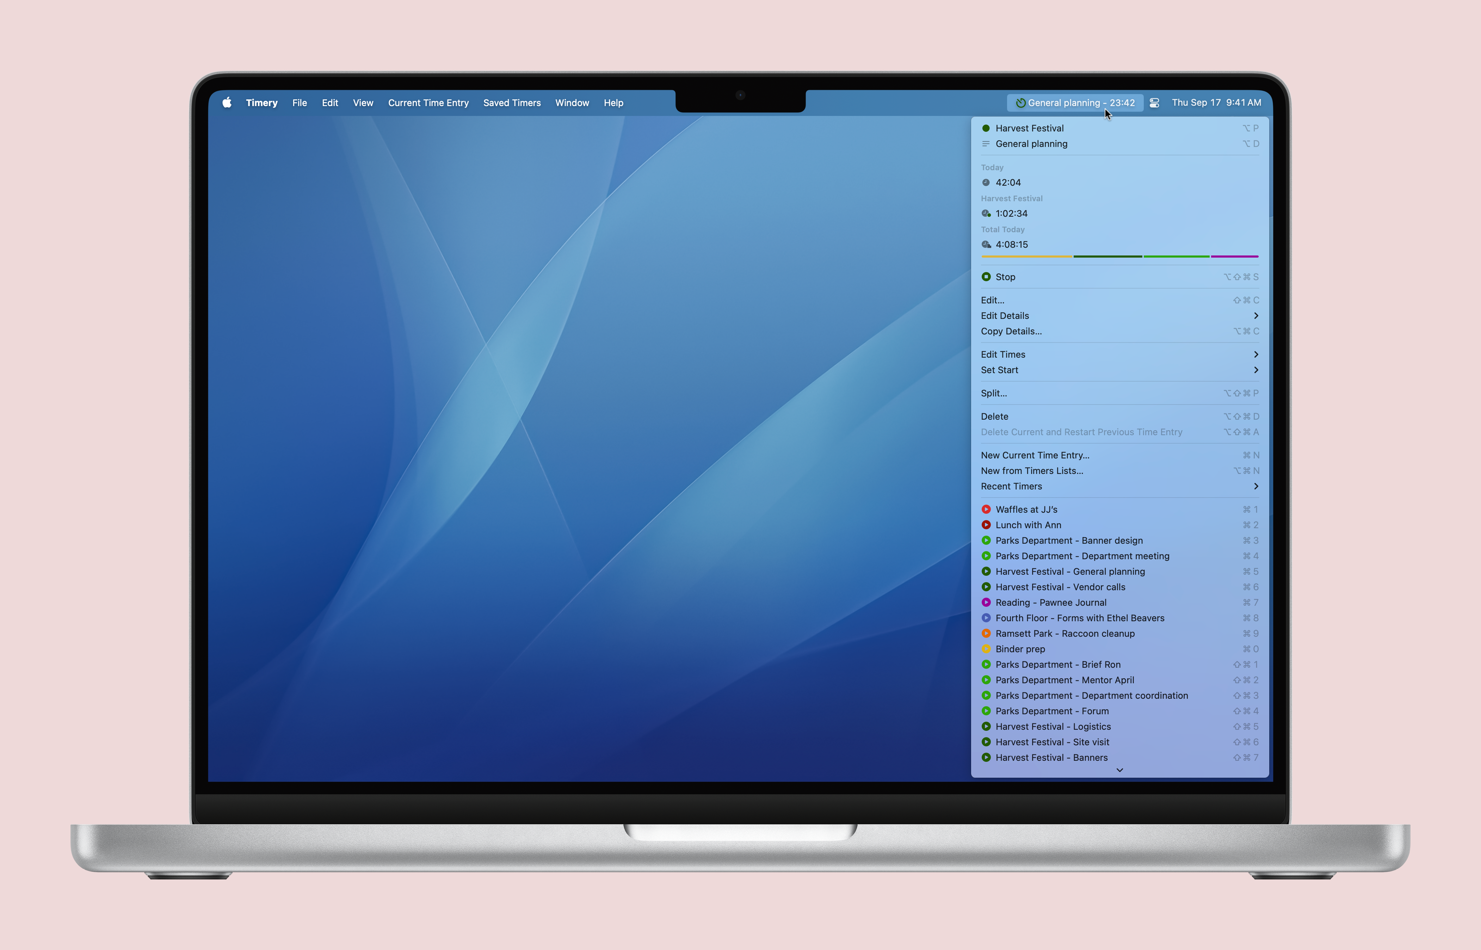Open the Help menu
The image size is (1481, 950).
[x=613, y=103]
